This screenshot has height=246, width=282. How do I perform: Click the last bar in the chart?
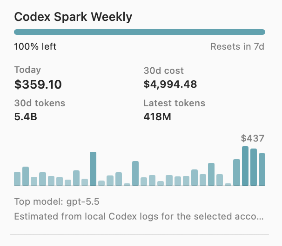[262, 169]
